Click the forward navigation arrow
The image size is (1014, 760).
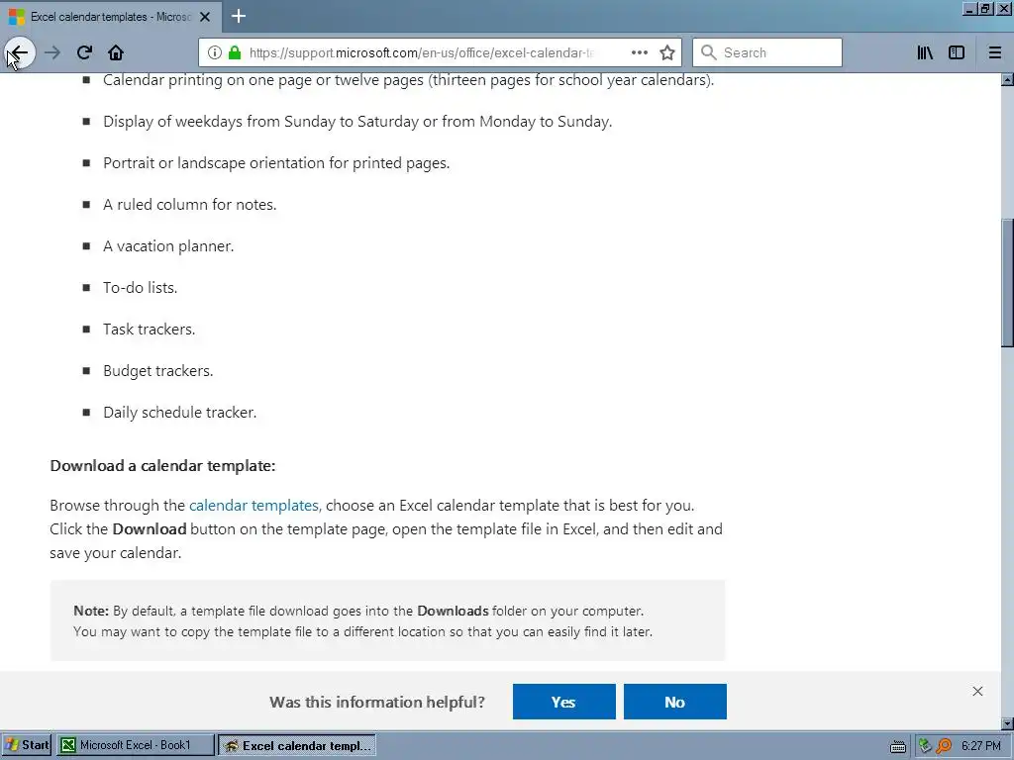tap(52, 52)
